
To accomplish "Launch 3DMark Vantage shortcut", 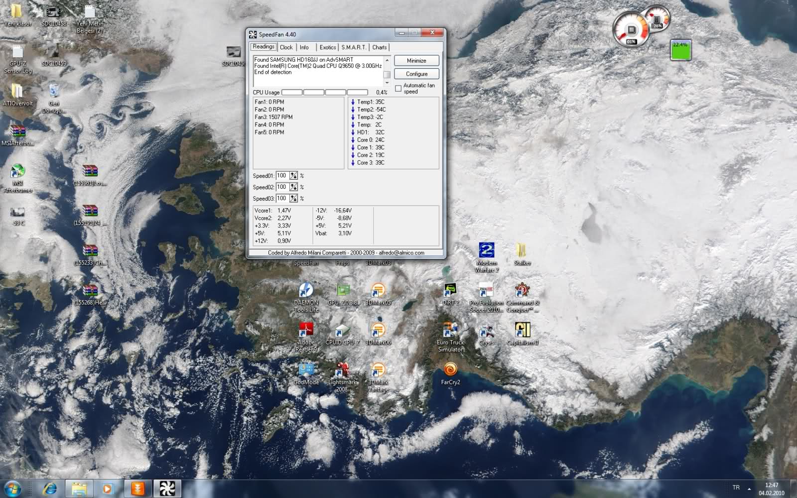I will [378, 377].
